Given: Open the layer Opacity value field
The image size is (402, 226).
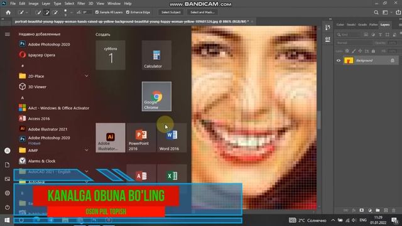Looking at the screenshot, I should [393, 43].
